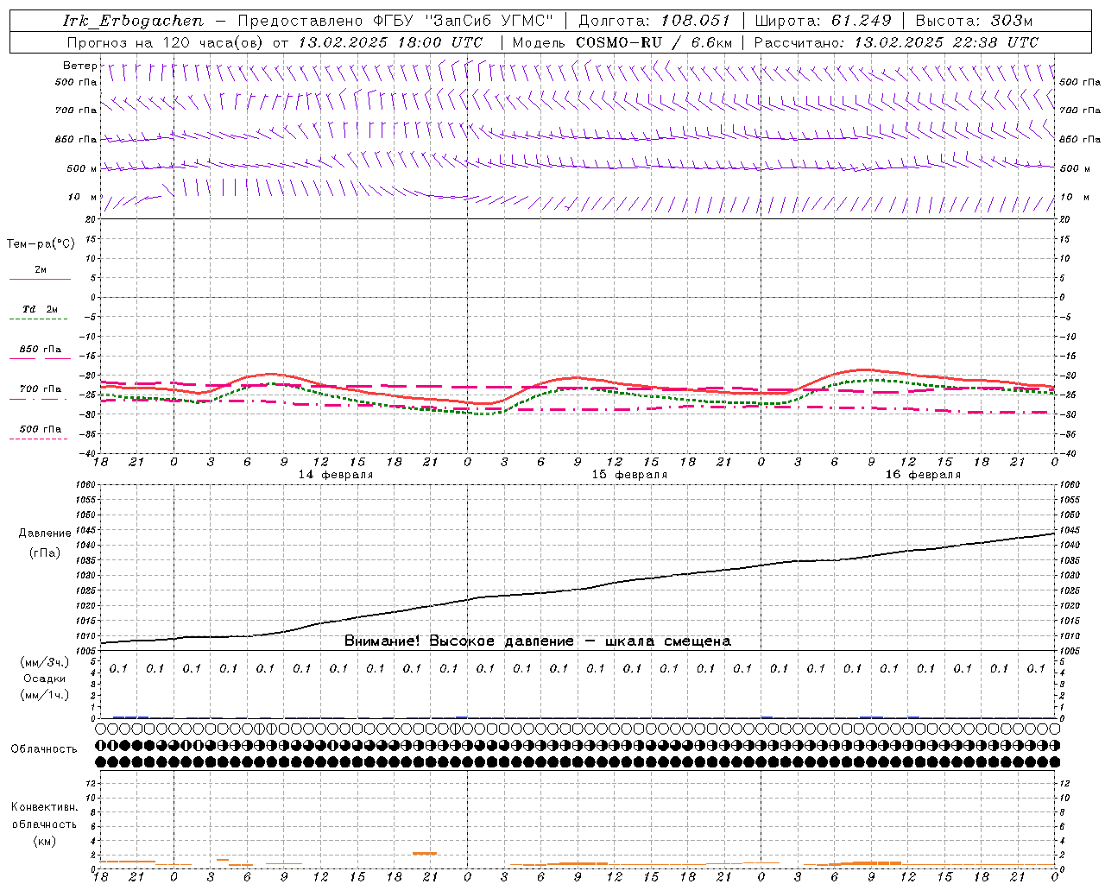Click the Конвективн. label
This screenshot has width=1105, height=884.
[x=44, y=807]
